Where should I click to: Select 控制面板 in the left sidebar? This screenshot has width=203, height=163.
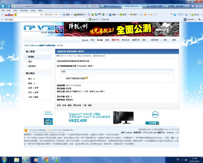pos(32,66)
